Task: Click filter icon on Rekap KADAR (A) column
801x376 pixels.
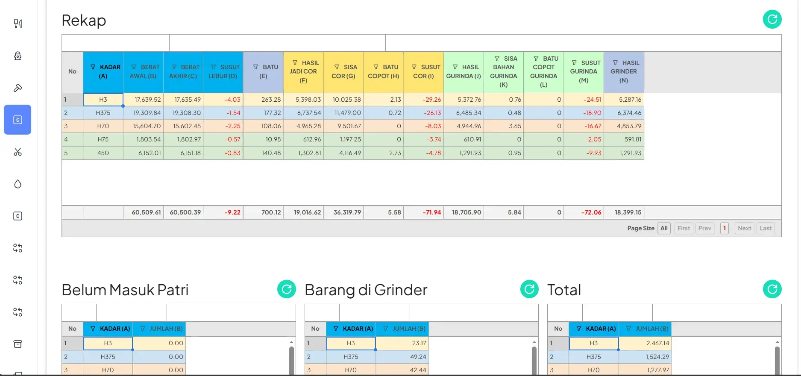Action: [93, 67]
